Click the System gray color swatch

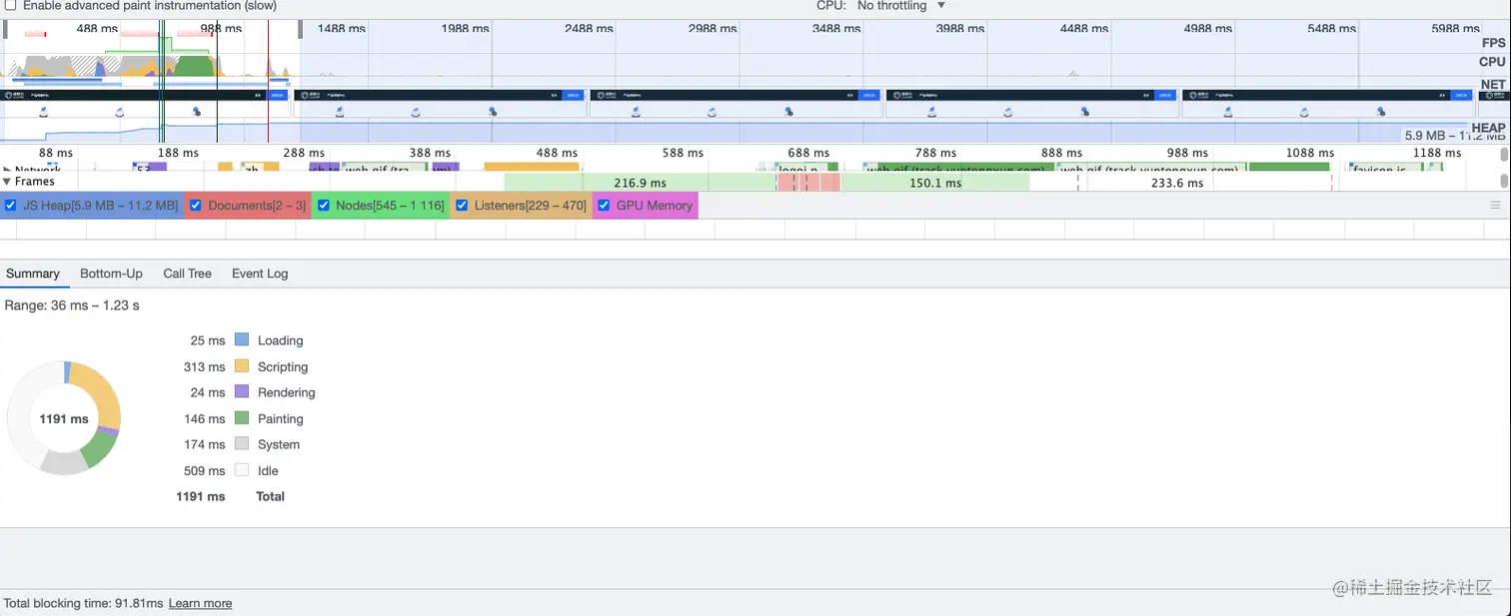[x=241, y=444]
